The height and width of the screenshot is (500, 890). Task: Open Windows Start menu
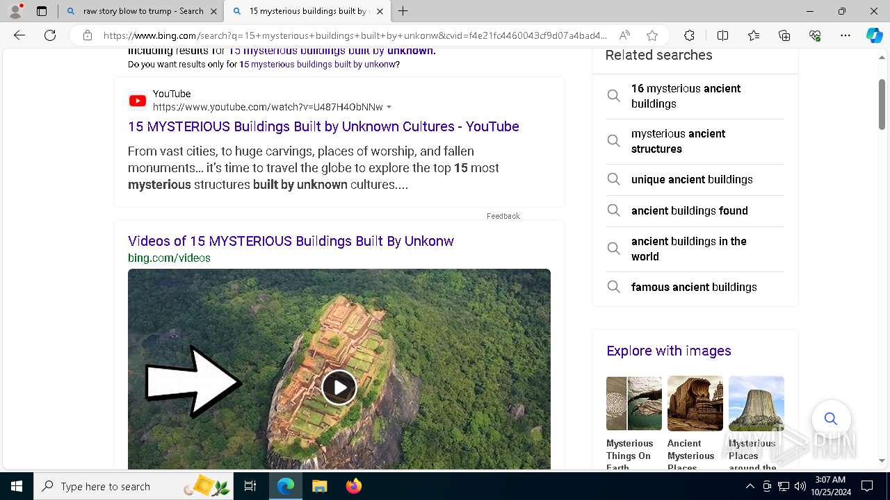17,486
